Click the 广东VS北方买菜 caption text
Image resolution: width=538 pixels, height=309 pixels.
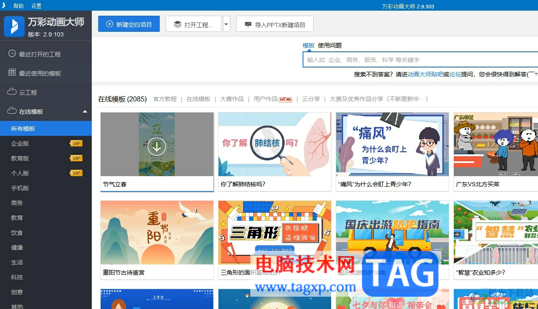point(478,184)
